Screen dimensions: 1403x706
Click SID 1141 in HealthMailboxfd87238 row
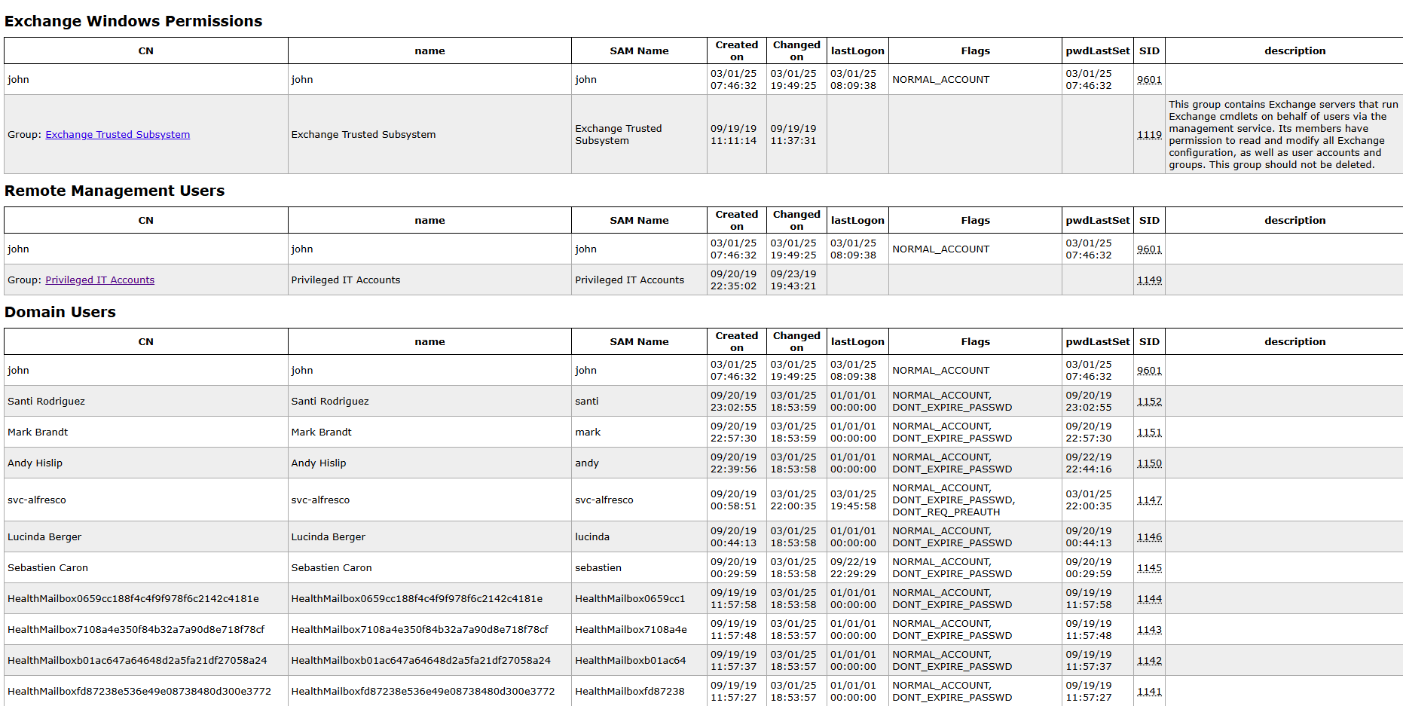[x=1149, y=692]
